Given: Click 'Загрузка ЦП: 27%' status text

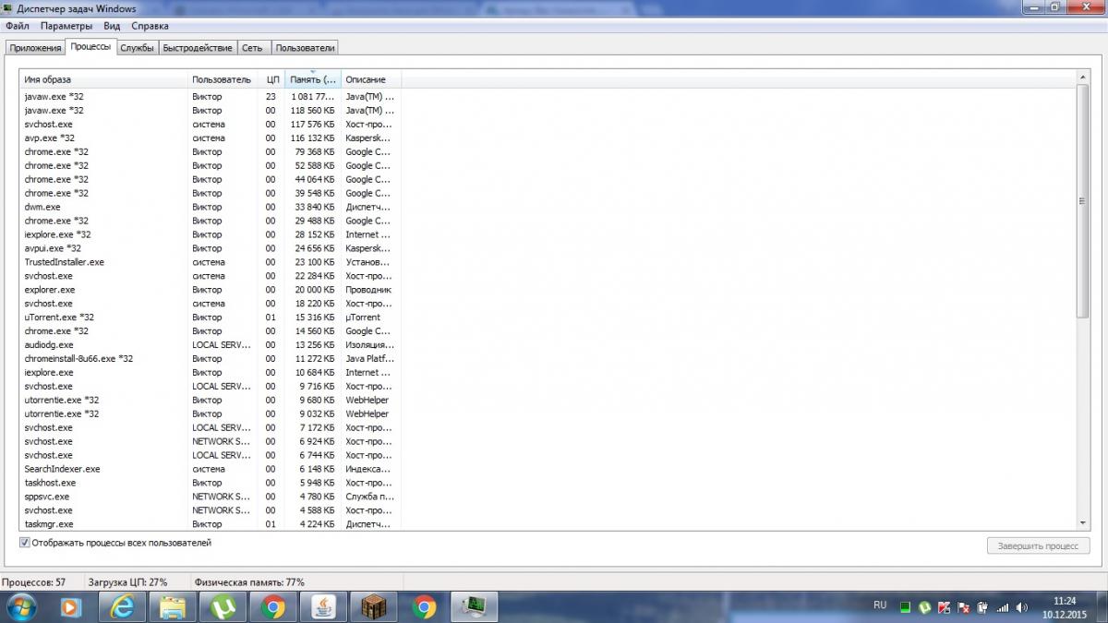Looking at the screenshot, I should tap(127, 582).
